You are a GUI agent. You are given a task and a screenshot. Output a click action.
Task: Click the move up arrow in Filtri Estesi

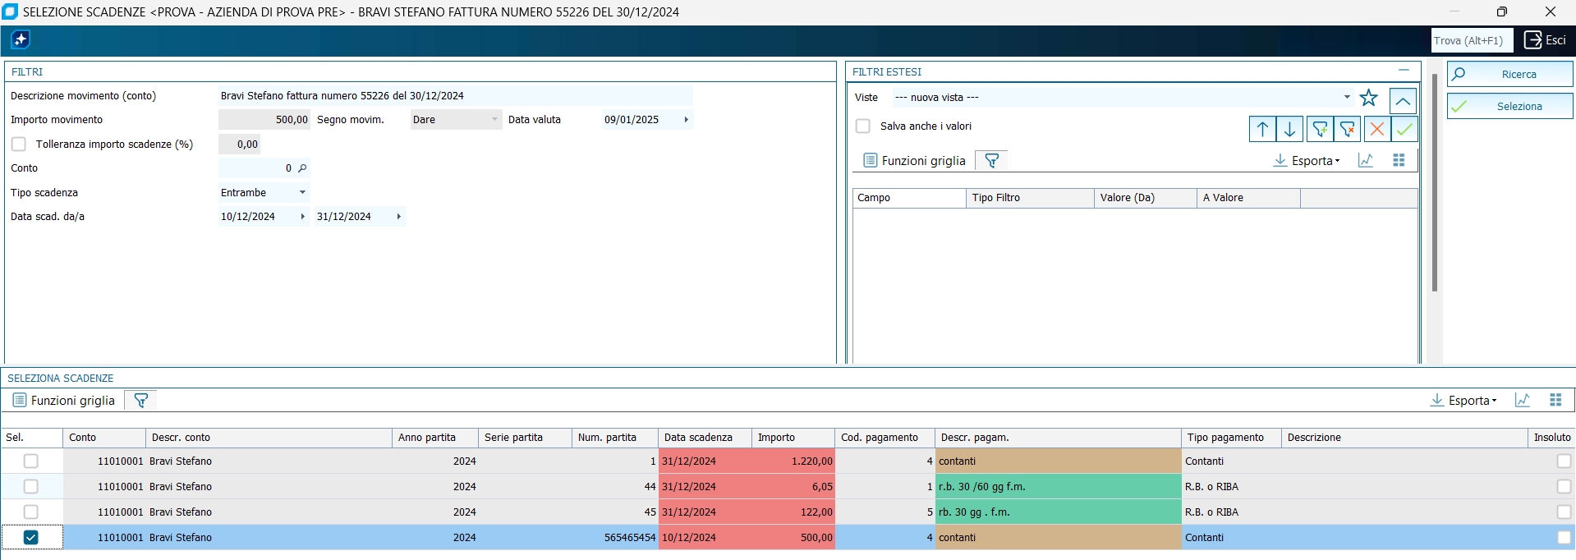click(x=1262, y=130)
